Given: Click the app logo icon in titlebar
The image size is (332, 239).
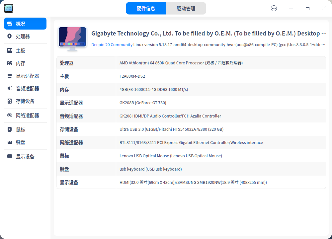Looking at the screenshot, I should click(x=8, y=8).
